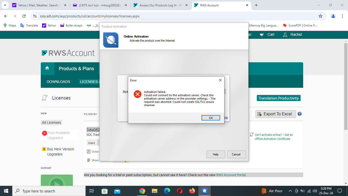Click the address bar URL
This screenshot has height=196, width=348.
coord(90,16)
